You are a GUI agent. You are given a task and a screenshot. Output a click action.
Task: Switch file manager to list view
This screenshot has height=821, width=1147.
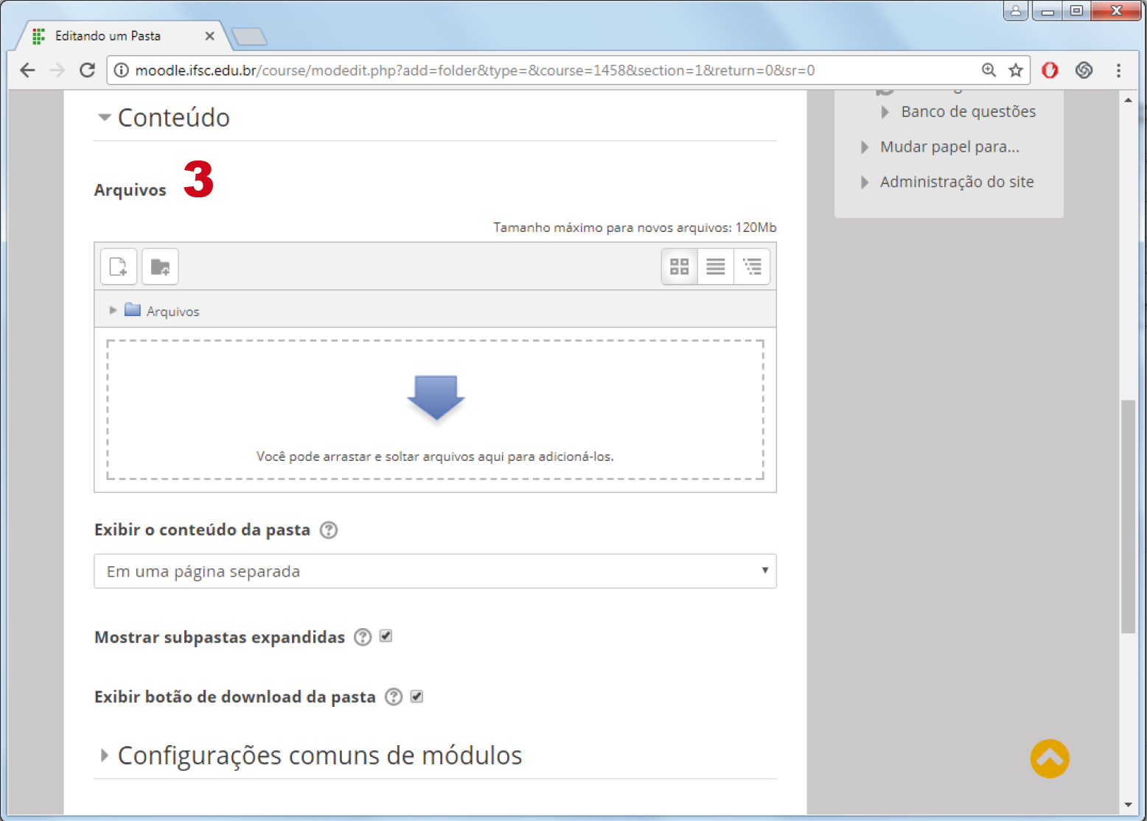pyautogui.click(x=715, y=267)
